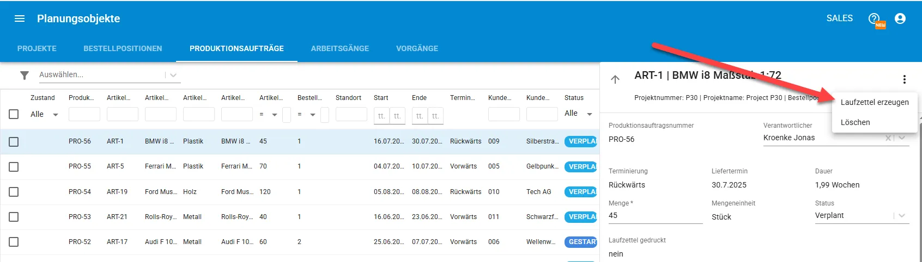Open the three-dot options menu
This screenshot has width=922, height=262.
(905, 79)
